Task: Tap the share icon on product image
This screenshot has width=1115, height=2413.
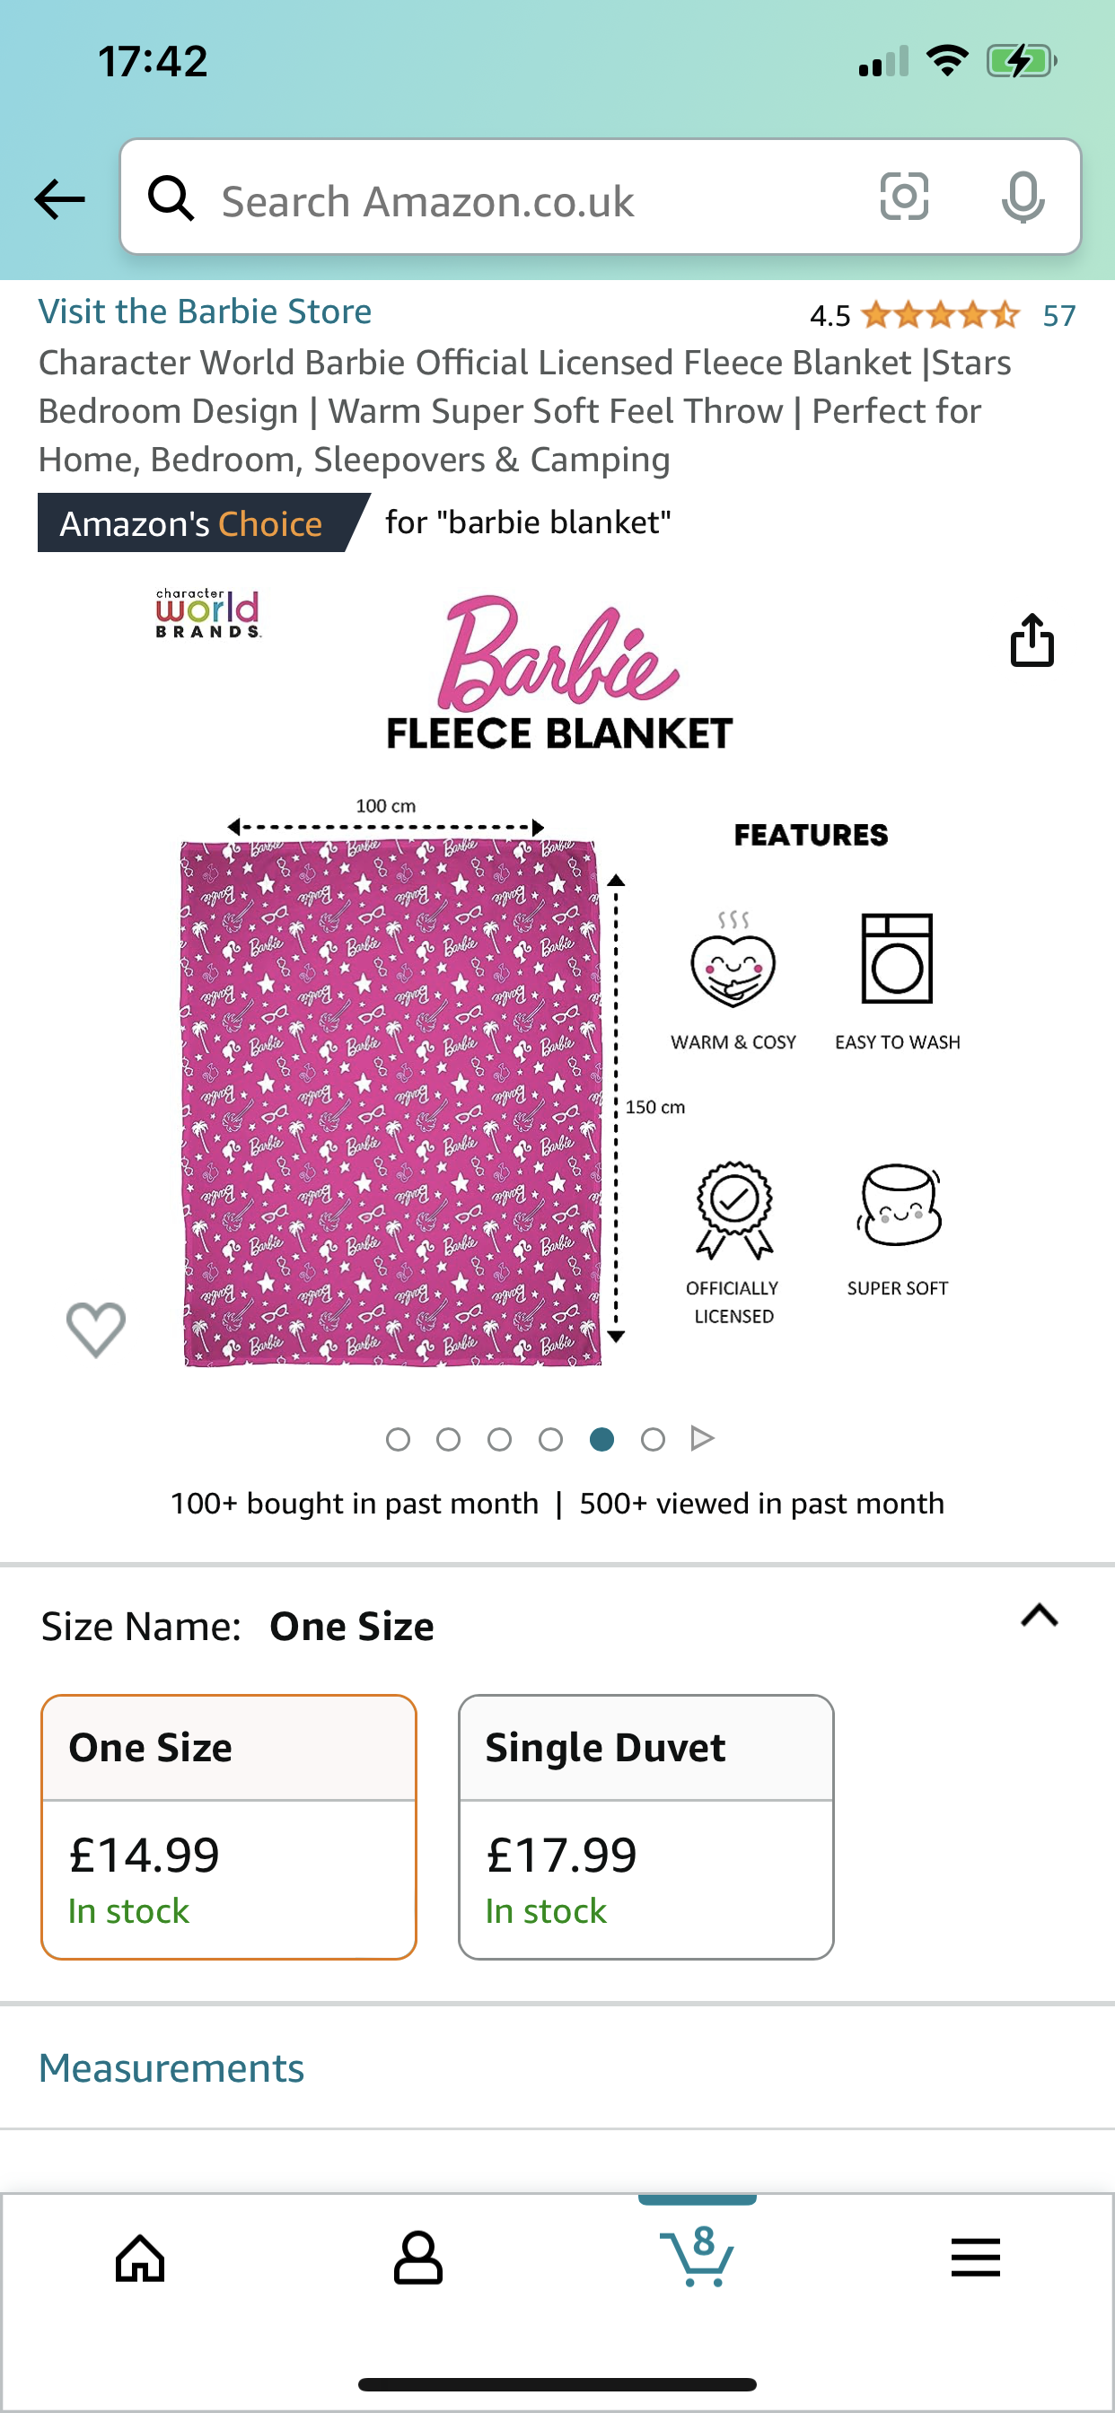Action: (x=1032, y=641)
